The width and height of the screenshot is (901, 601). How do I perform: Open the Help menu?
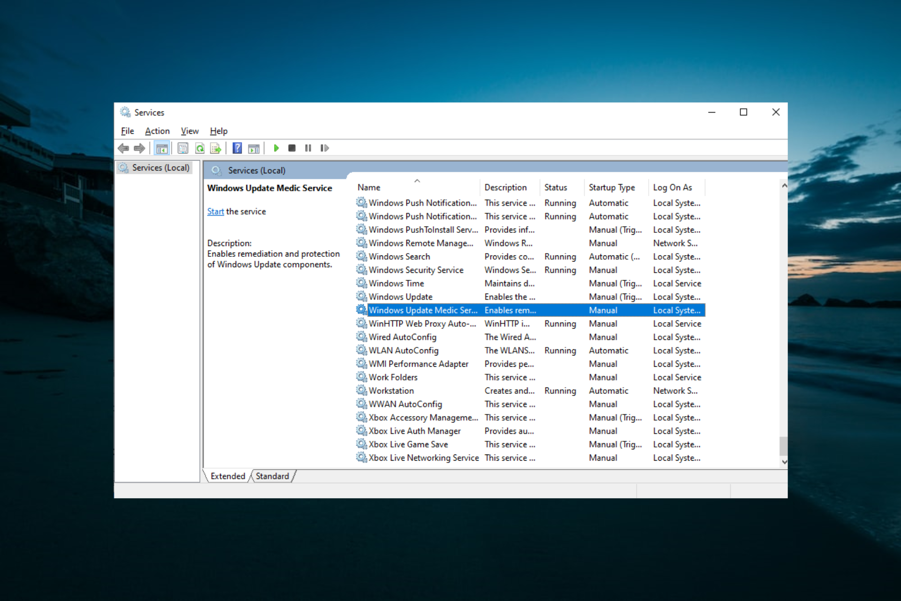[219, 131]
